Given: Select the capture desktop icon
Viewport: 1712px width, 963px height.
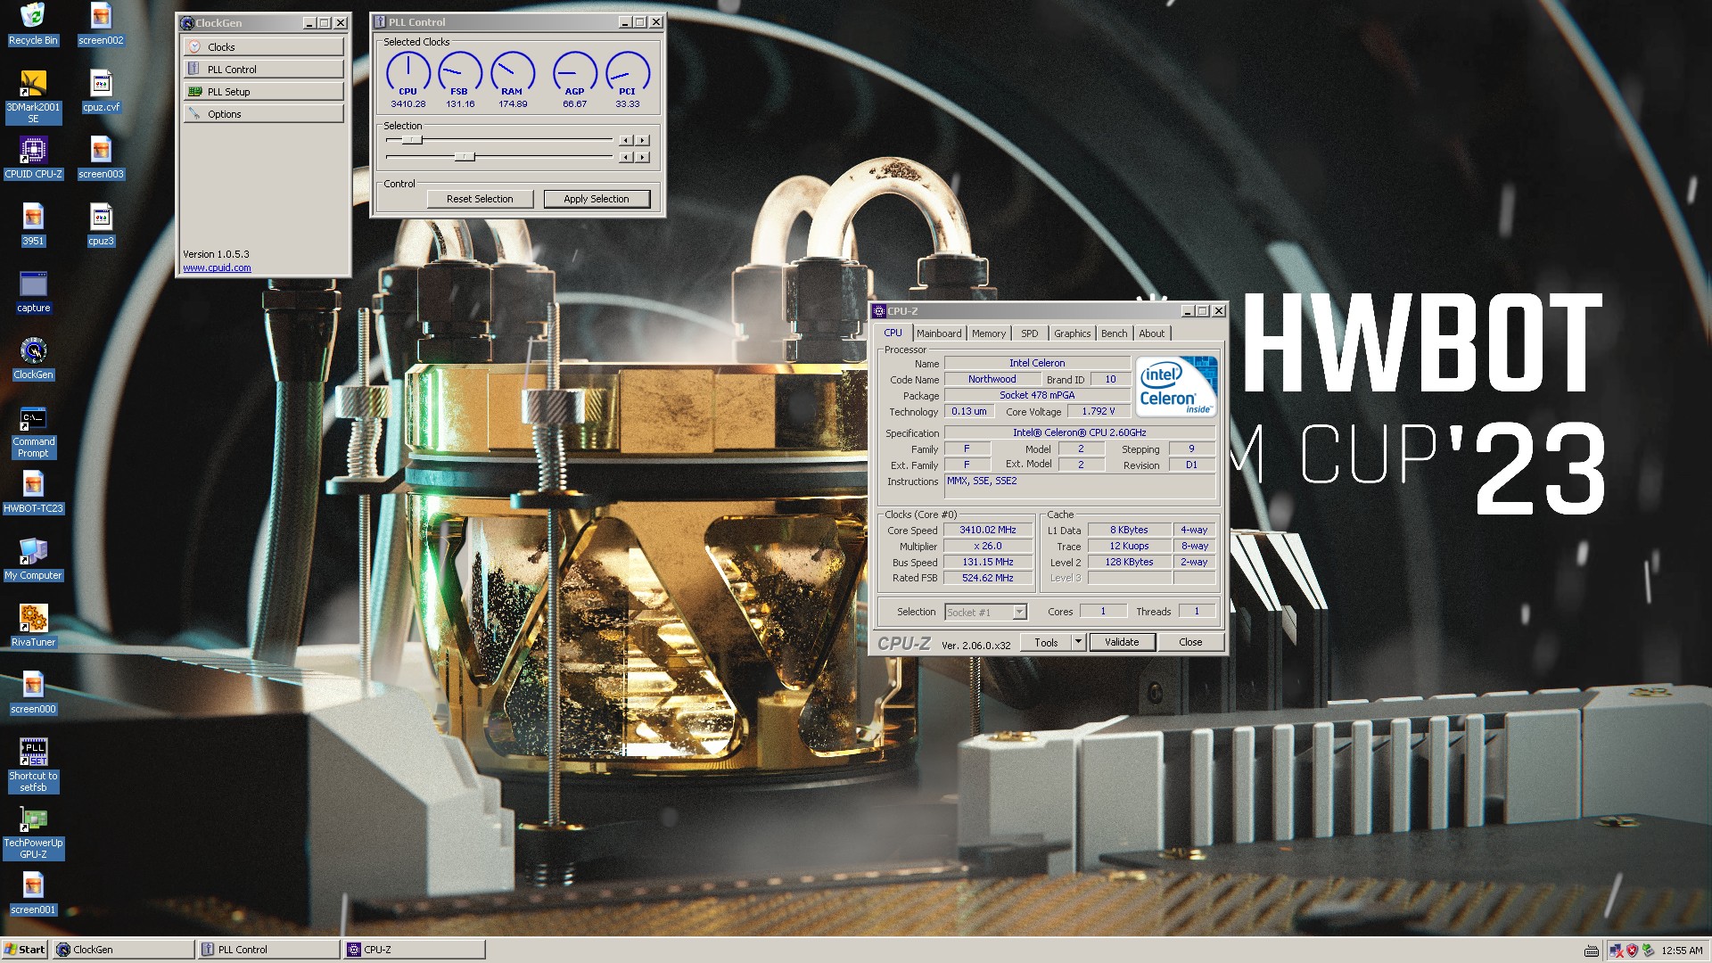Looking at the screenshot, I should 33,292.
